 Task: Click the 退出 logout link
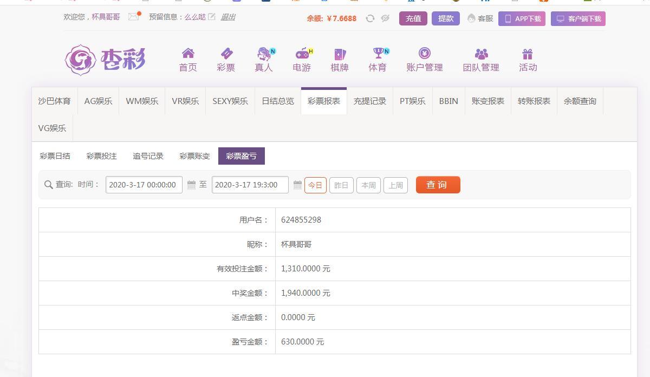228,17
